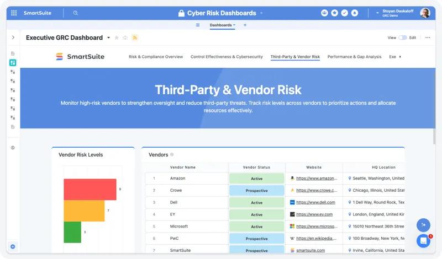Add a new tab with plus icon
Screen dimensions: 442x259
point(245,25)
